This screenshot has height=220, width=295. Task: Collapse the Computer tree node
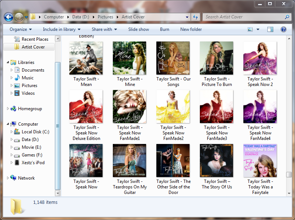(8, 124)
